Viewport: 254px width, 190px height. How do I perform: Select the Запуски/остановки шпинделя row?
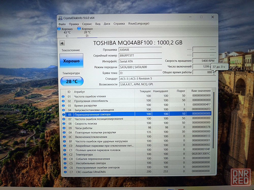[x=136, y=110]
